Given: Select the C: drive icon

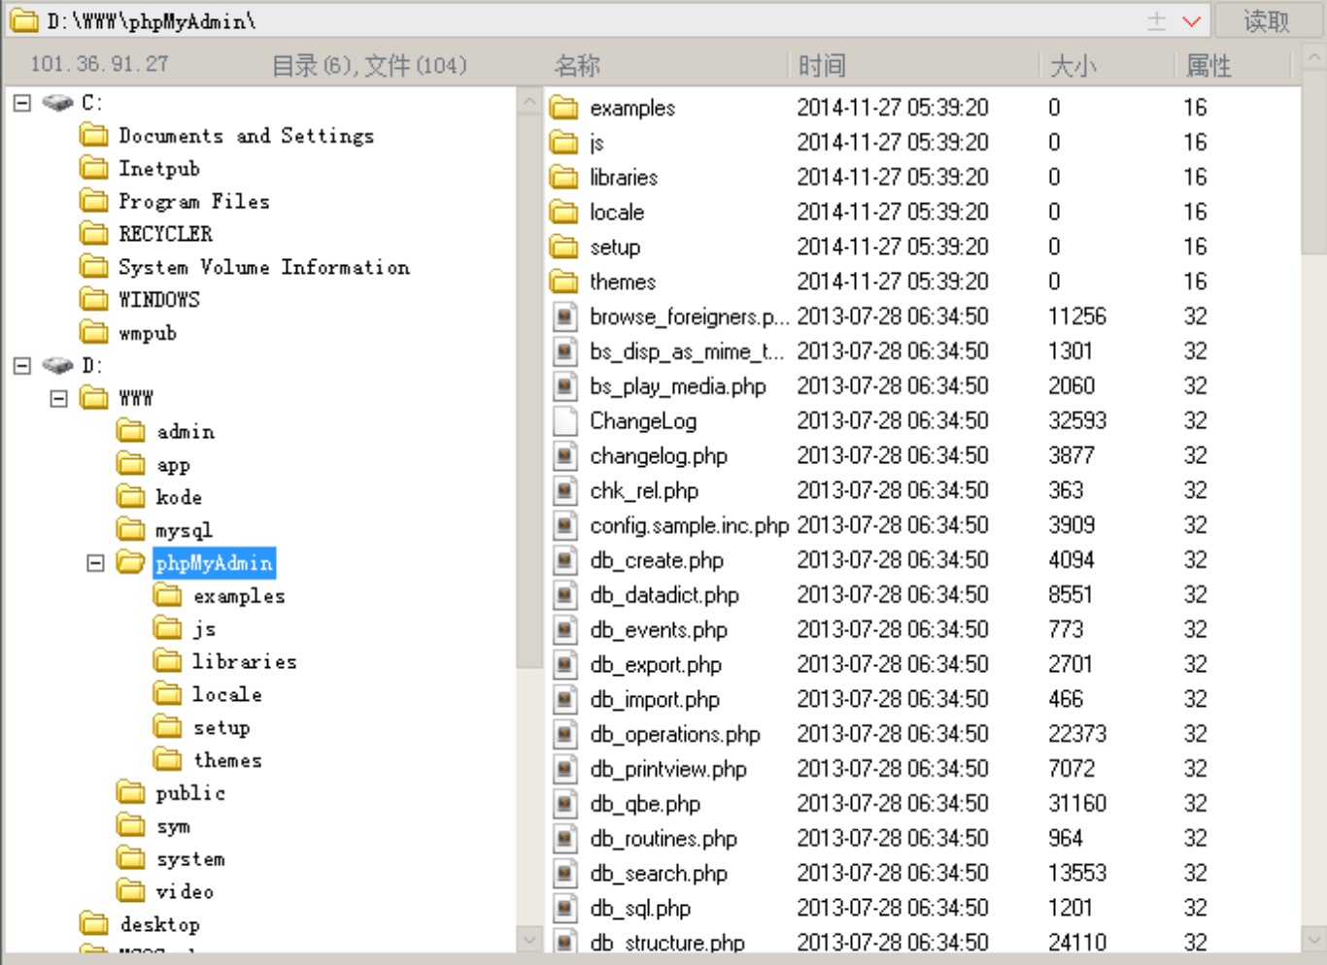Looking at the screenshot, I should [x=57, y=103].
